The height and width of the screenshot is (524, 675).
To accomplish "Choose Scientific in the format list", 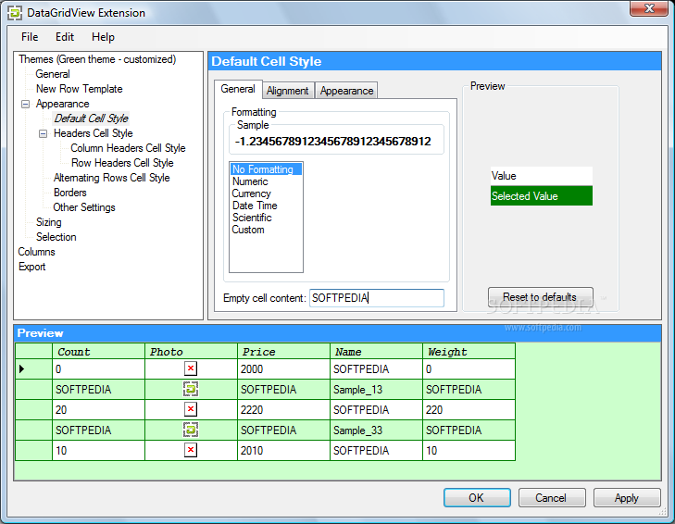I will [x=266, y=218].
